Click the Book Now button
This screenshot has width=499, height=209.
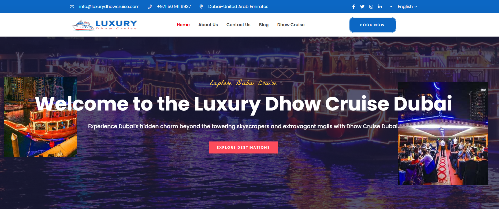pyautogui.click(x=373, y=25)
